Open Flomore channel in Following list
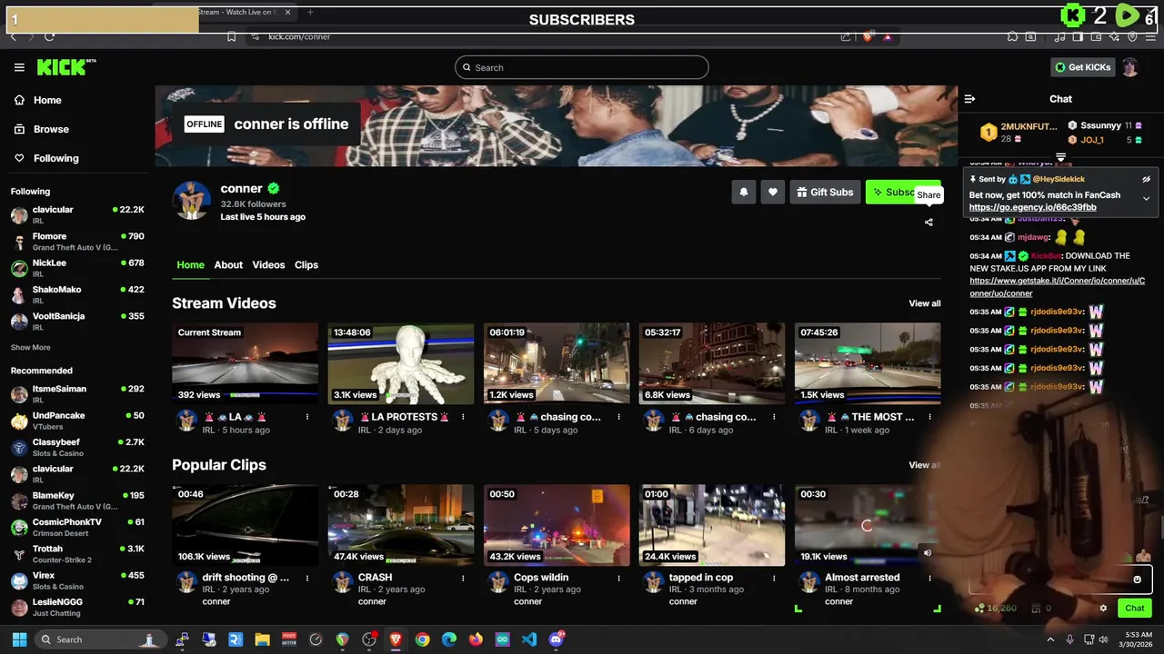The width and height of the screenshot is (1164, 654). [x=77, y=242]
